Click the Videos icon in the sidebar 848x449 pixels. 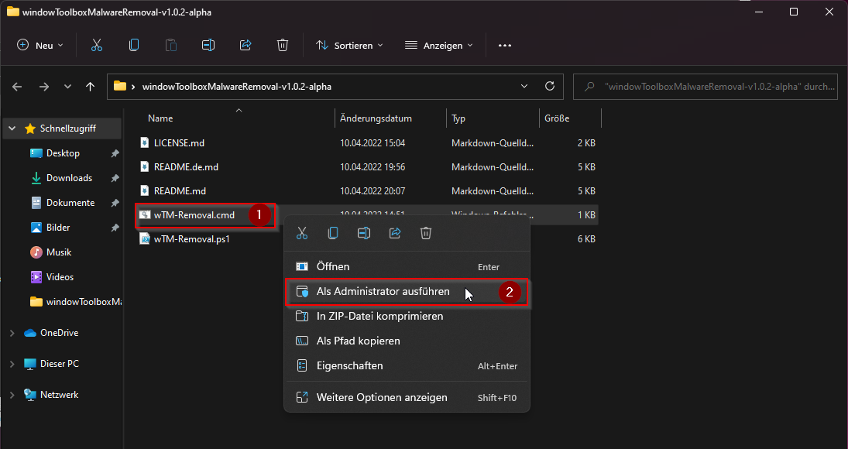click(36, 277)
